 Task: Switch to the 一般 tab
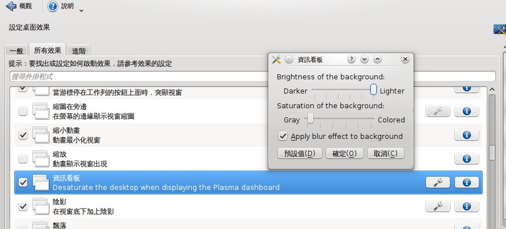[16, 50]
